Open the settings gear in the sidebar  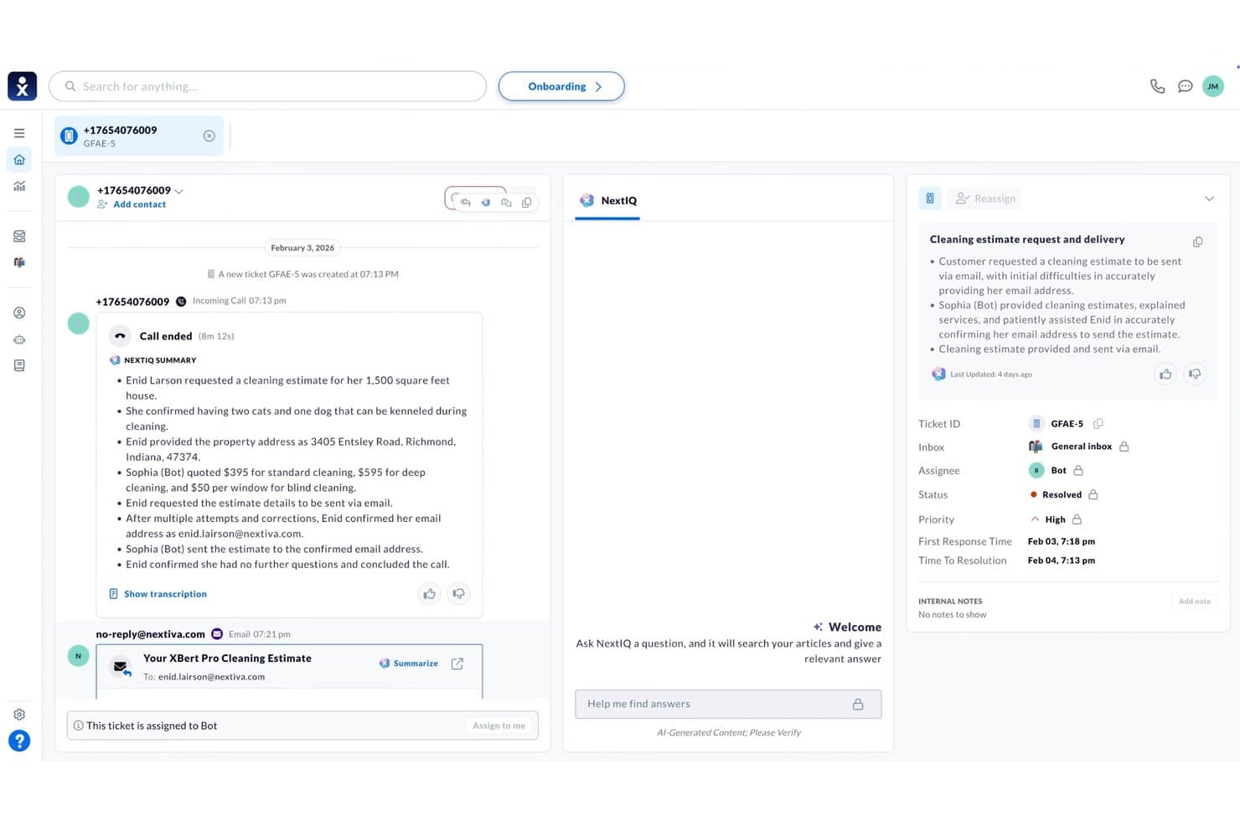pos(19,714)
